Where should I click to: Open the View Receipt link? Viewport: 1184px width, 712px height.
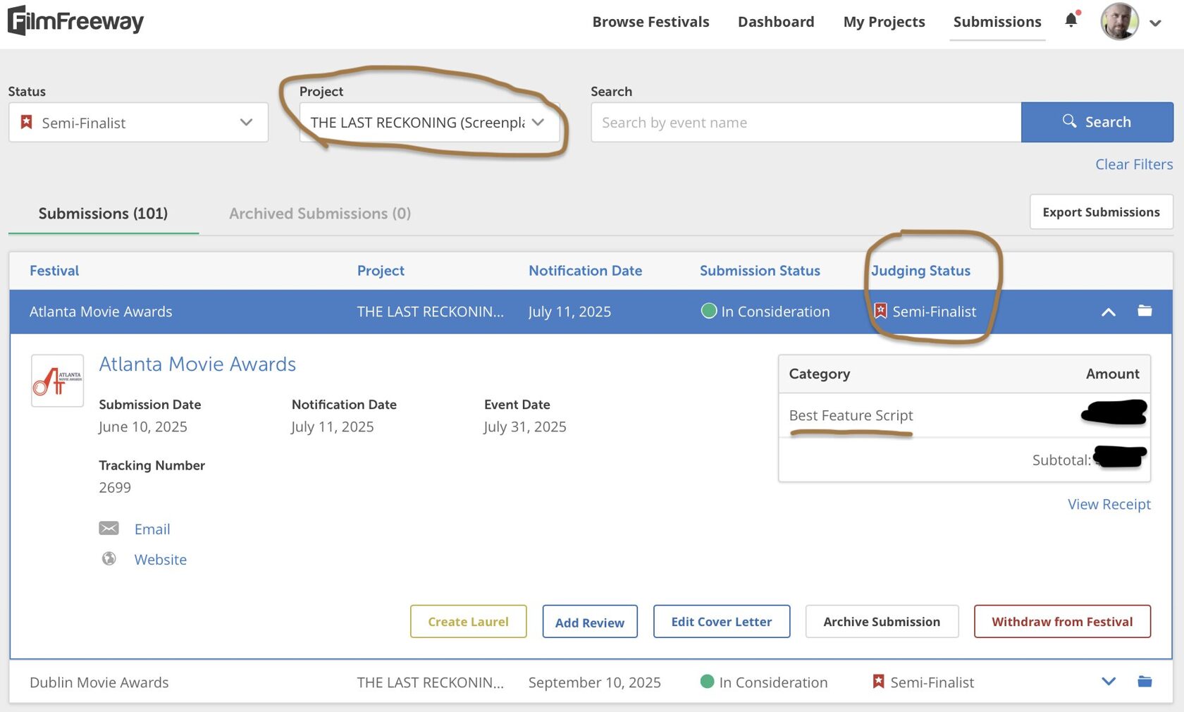[1109, 505]
